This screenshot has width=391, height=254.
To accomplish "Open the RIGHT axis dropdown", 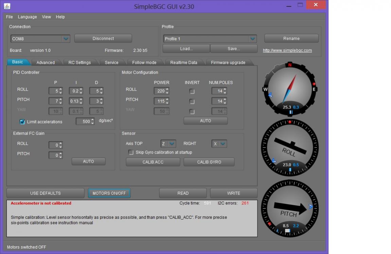I will (x=219, y=144).
